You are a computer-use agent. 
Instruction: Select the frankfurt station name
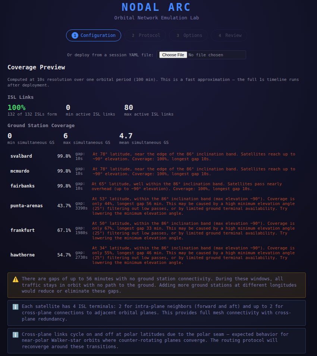tap(22, 230)
